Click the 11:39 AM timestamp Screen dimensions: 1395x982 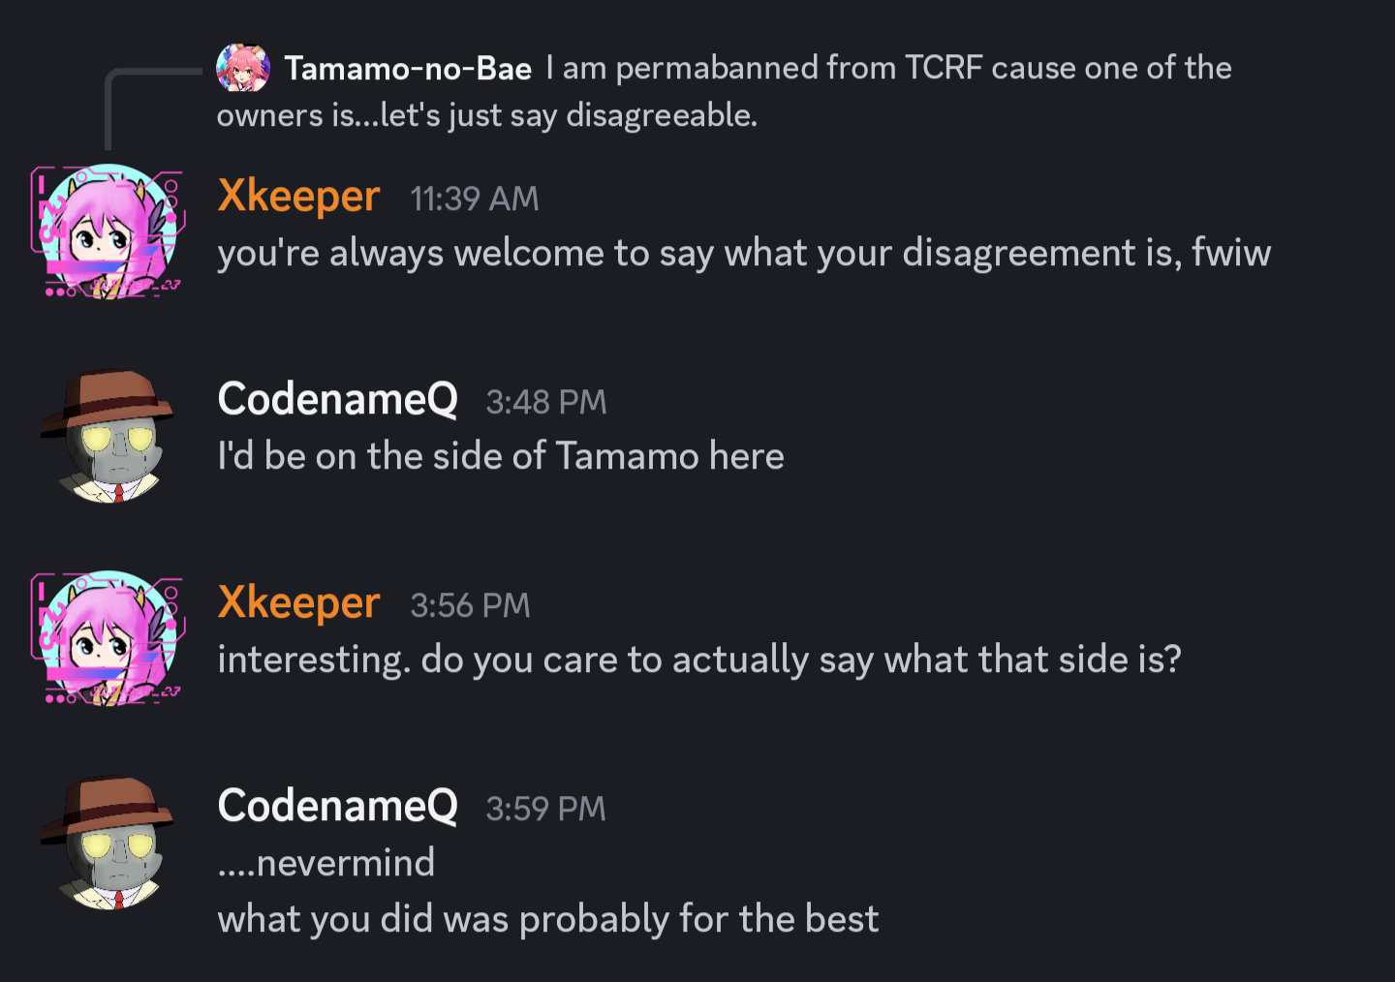474,199
